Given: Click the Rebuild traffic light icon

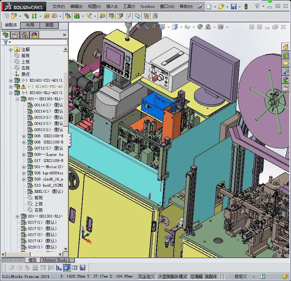Looking at the screenshot, I should pyautogui.click(x=246, y=7).
